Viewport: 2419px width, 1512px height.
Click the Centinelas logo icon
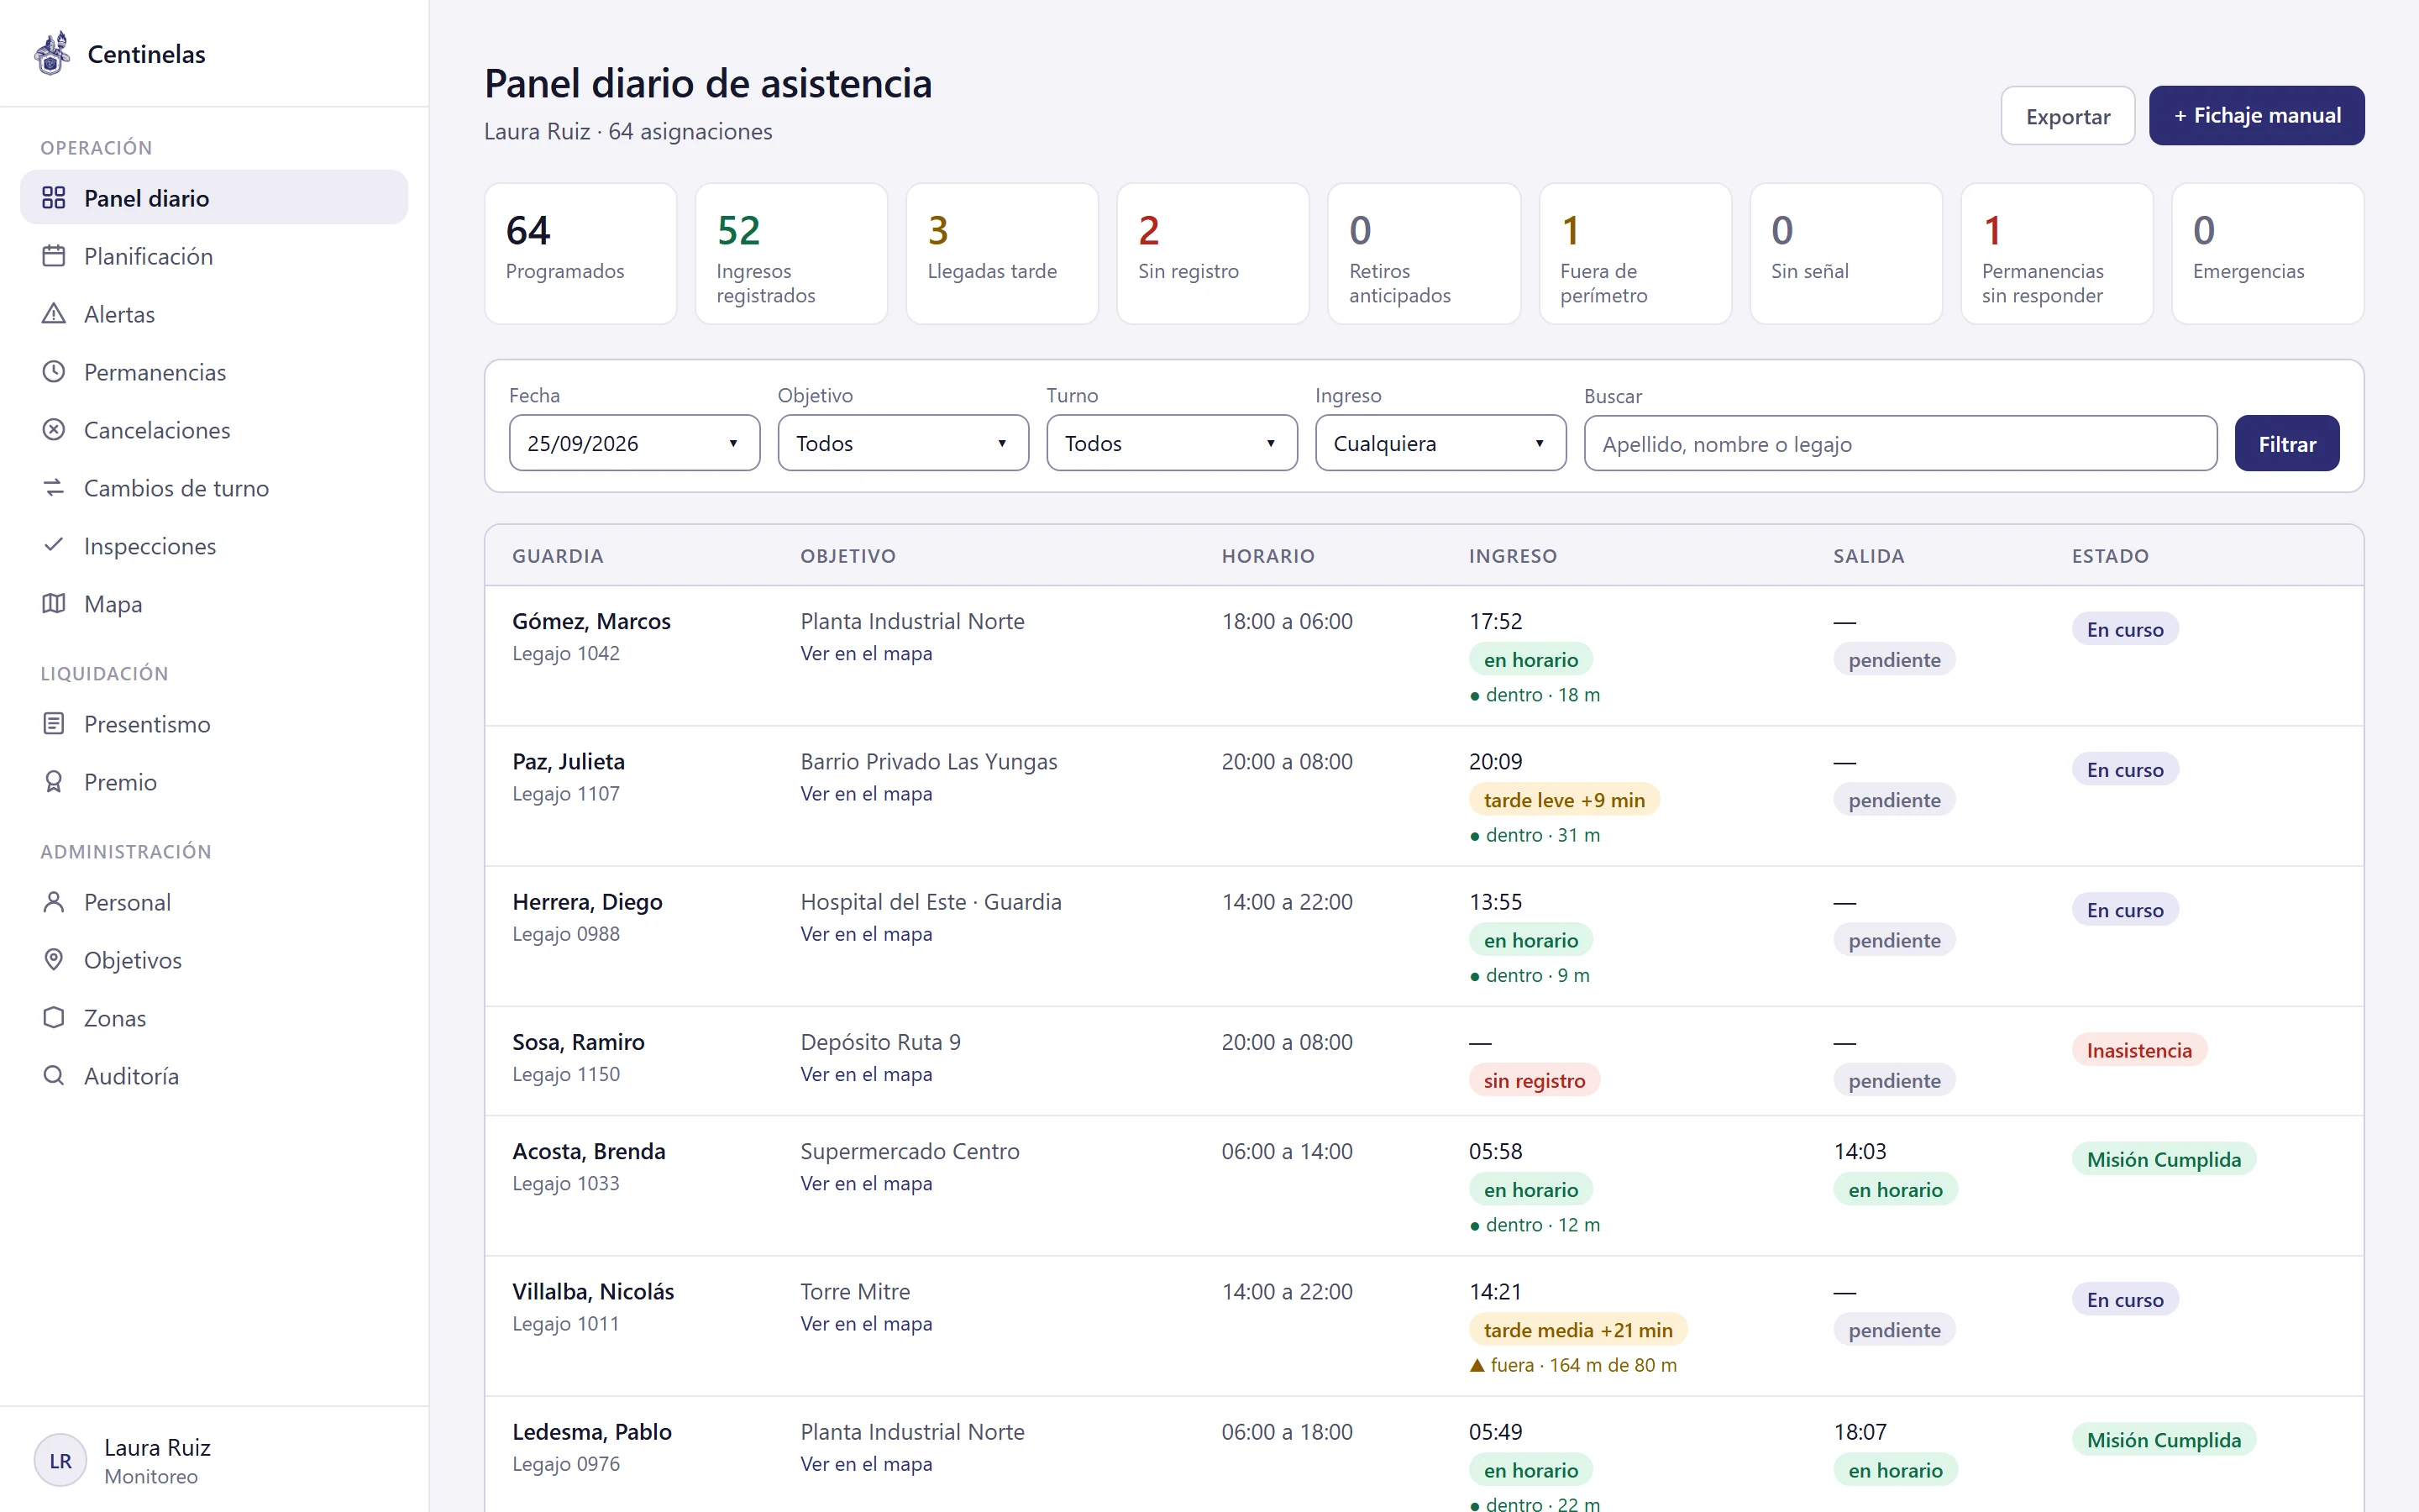click(x=52, y=54)
